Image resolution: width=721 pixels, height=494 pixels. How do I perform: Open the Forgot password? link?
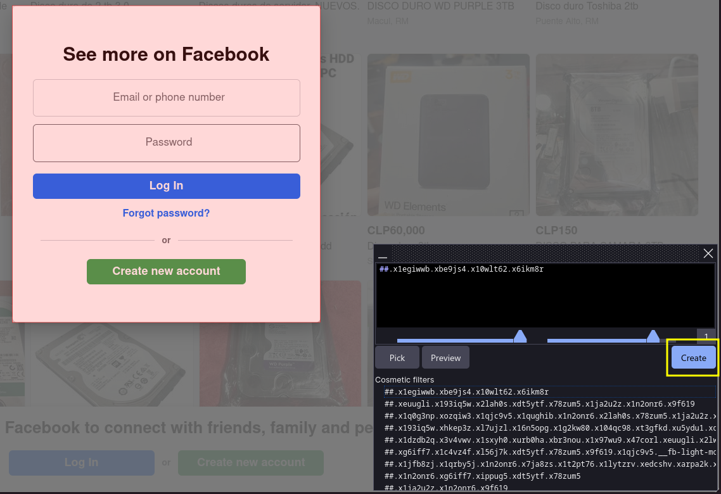coord(166,213)
